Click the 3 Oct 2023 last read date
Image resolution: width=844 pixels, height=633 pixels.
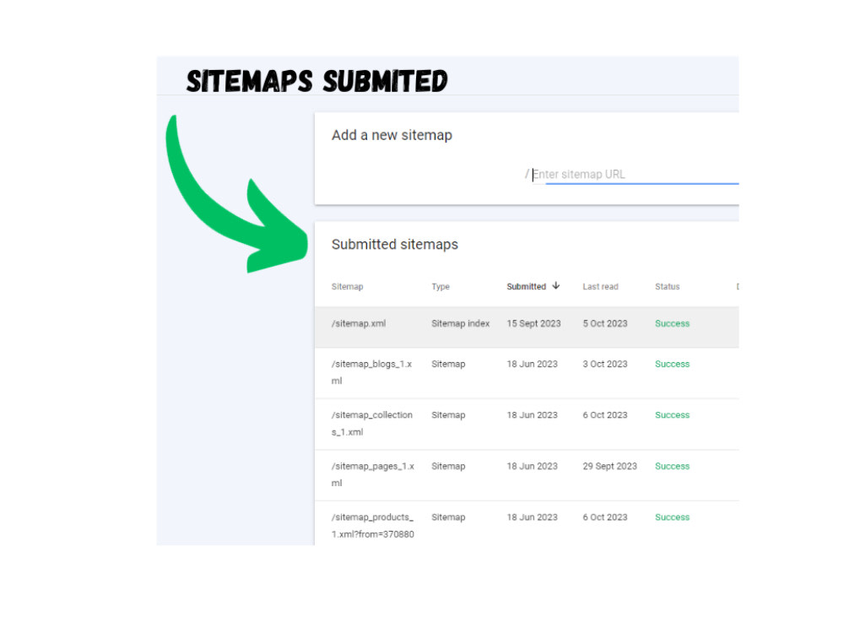605,364
